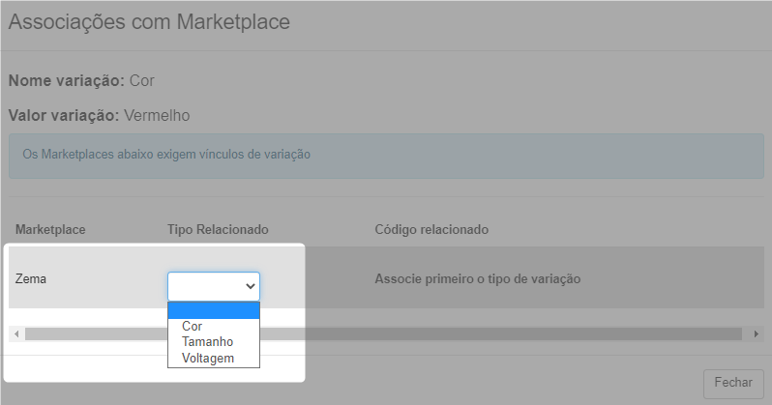This screenshot has height=405, width=772.
Task: Open the Tipo Relacionado dropdown for Zema
Action: point(213,286)
